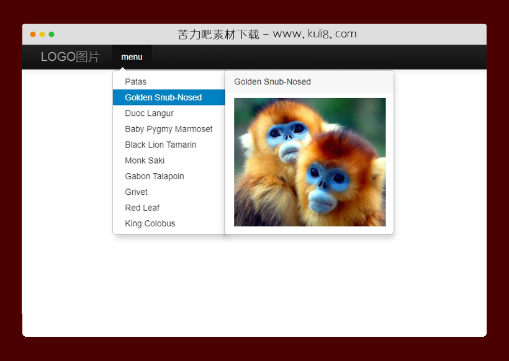
Task: Click the LOGO图片 brand link
Action: tap(70, 57)
